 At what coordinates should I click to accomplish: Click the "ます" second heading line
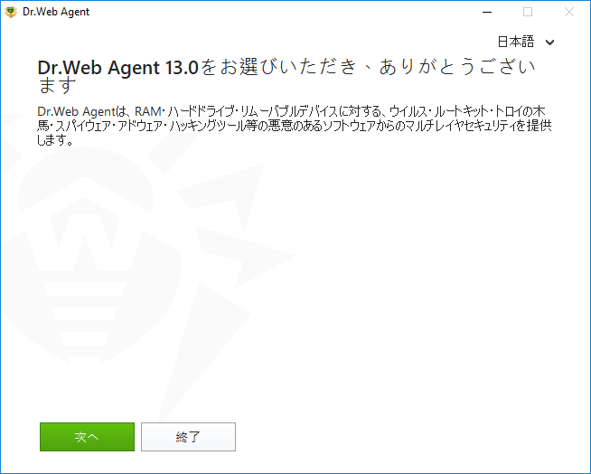click(57, 86)
